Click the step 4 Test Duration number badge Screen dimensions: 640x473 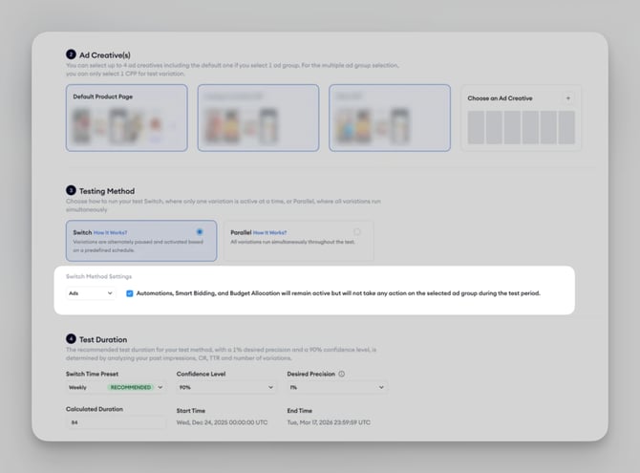click(71, 338)
